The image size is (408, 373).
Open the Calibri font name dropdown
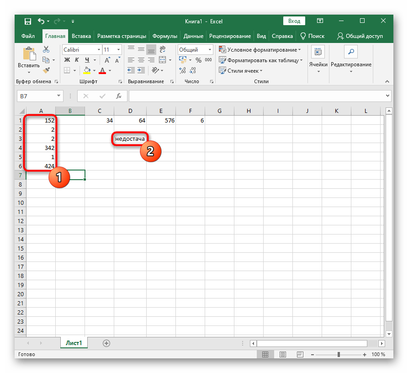pos(99,50)
